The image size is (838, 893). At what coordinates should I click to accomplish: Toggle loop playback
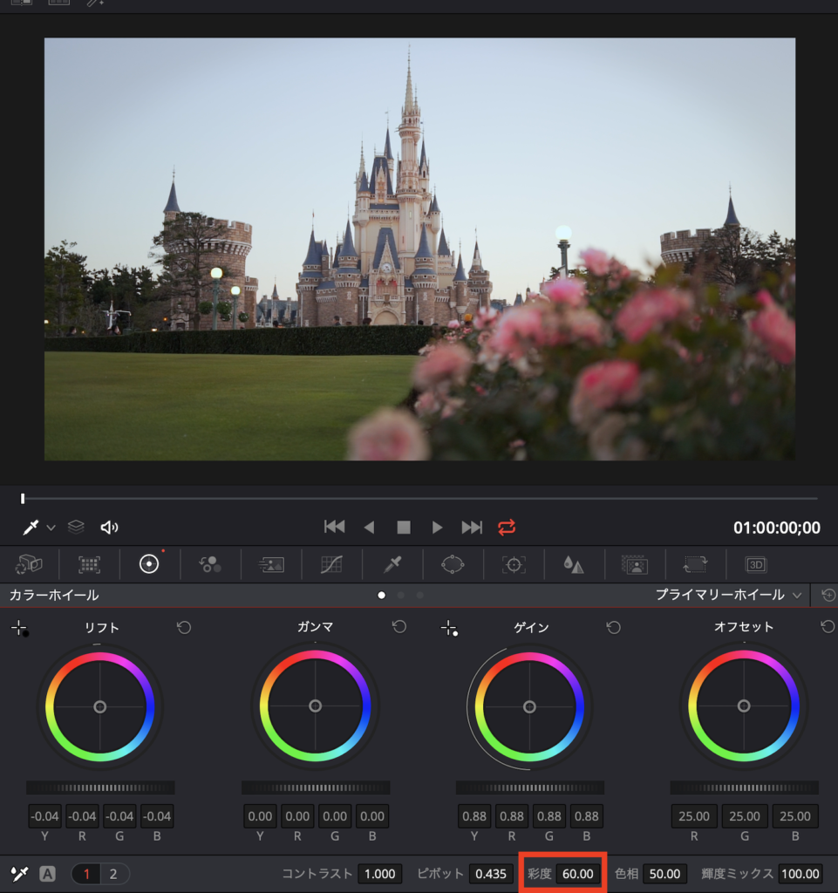[507, 527]
